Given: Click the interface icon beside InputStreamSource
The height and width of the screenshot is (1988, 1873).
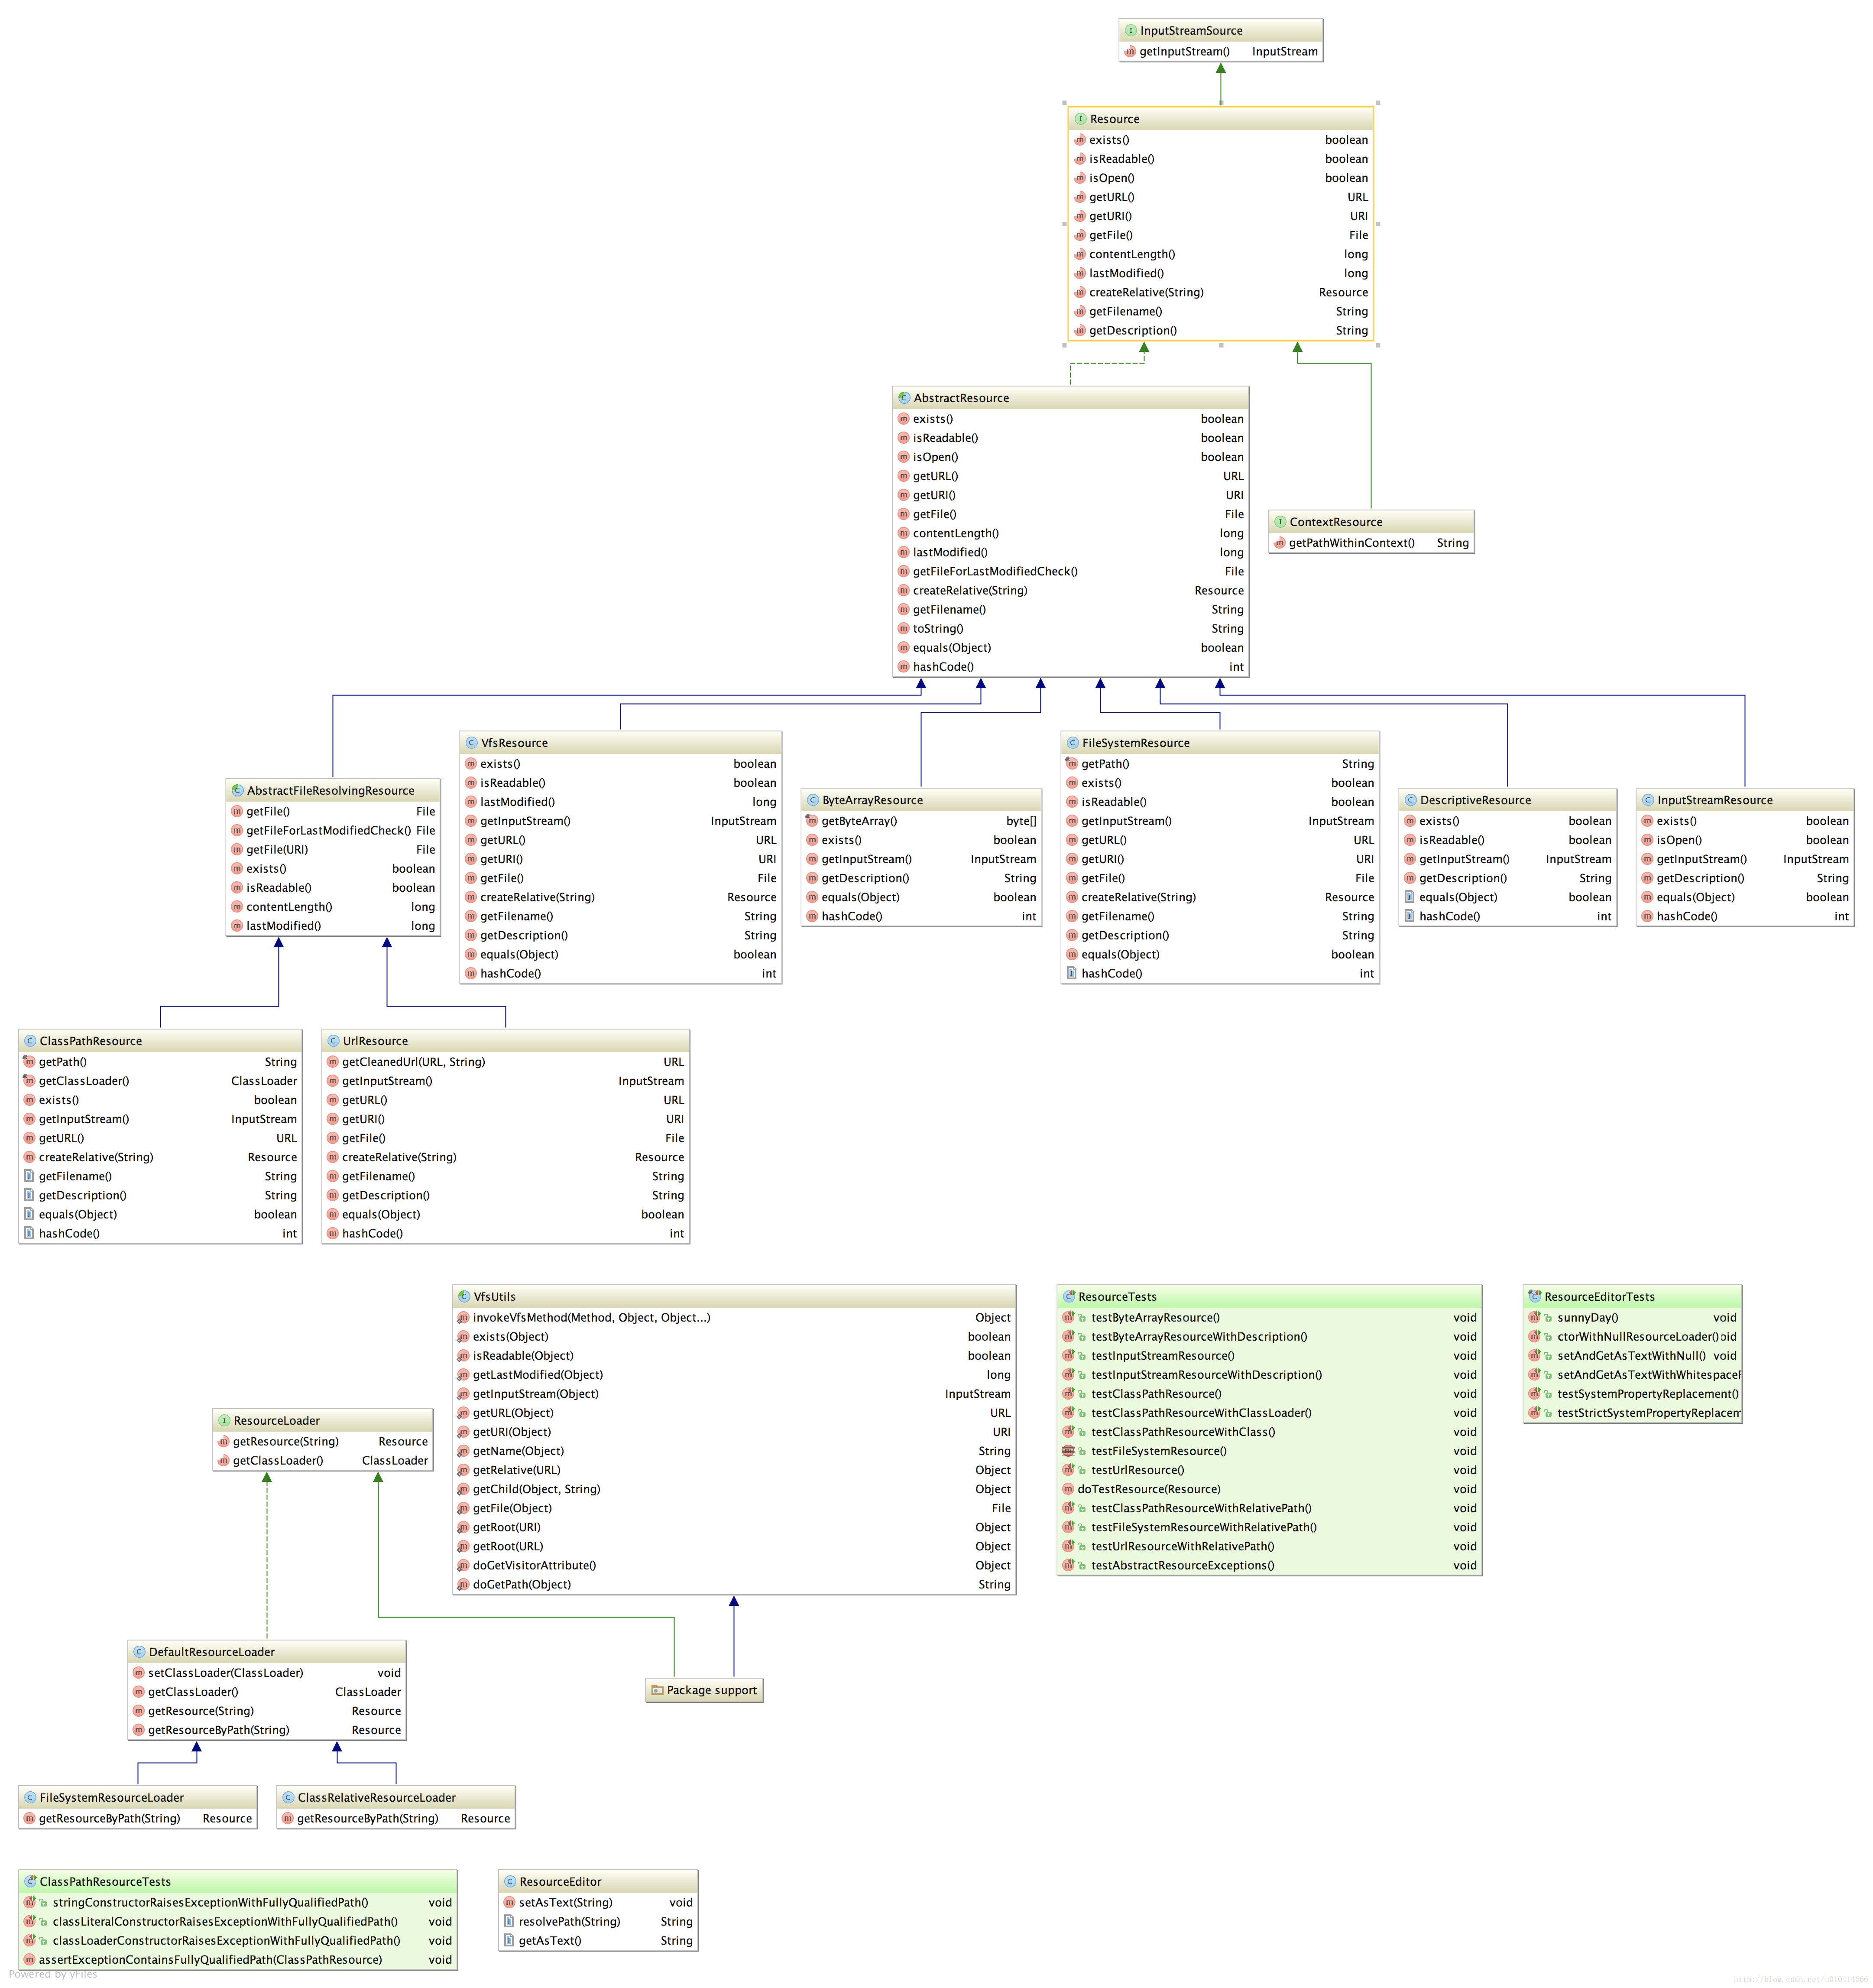Looking at the screenshot, I should click(x=1131, y=31).
